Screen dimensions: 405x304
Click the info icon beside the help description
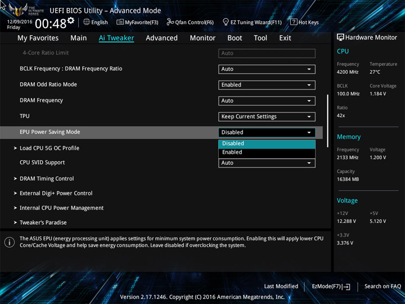(x=10, y=242)
